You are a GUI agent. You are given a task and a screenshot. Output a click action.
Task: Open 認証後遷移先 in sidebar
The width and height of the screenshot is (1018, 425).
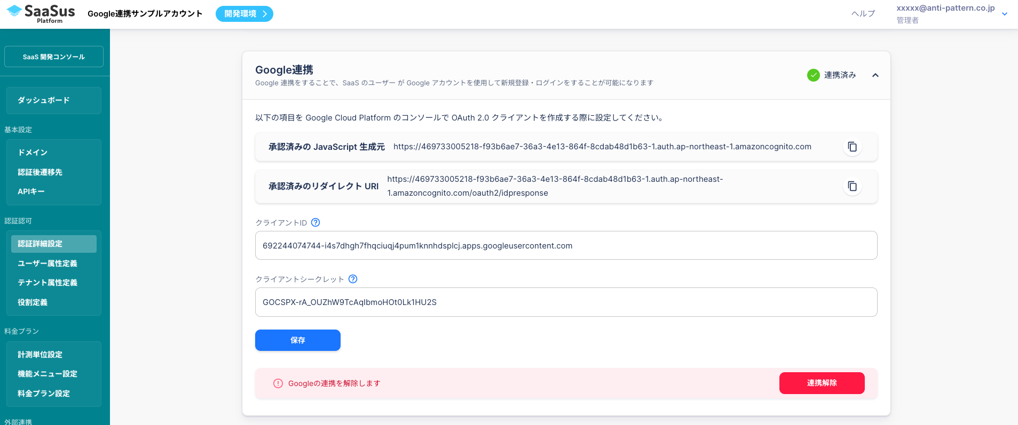(x=40, y=172)
